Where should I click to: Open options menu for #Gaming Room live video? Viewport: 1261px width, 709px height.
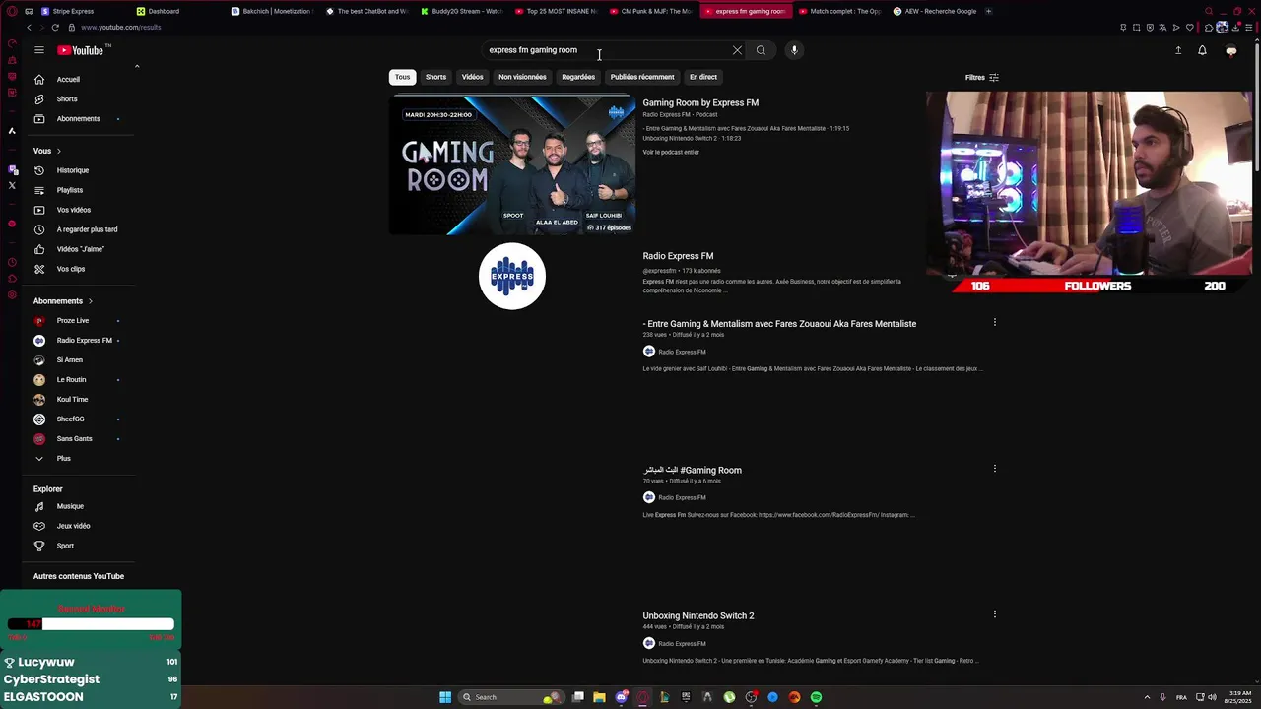tap(994, 469)
